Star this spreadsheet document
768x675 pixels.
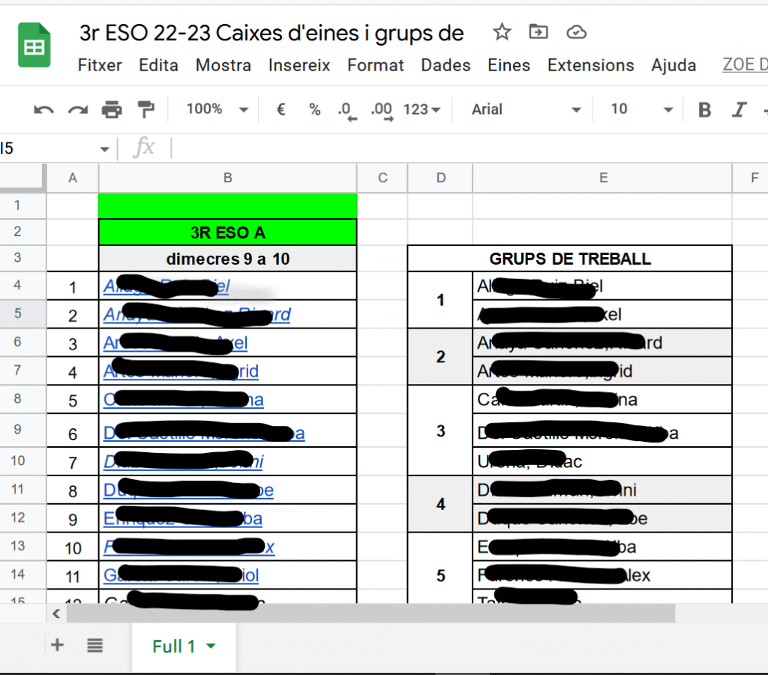(x=501, y=32)
